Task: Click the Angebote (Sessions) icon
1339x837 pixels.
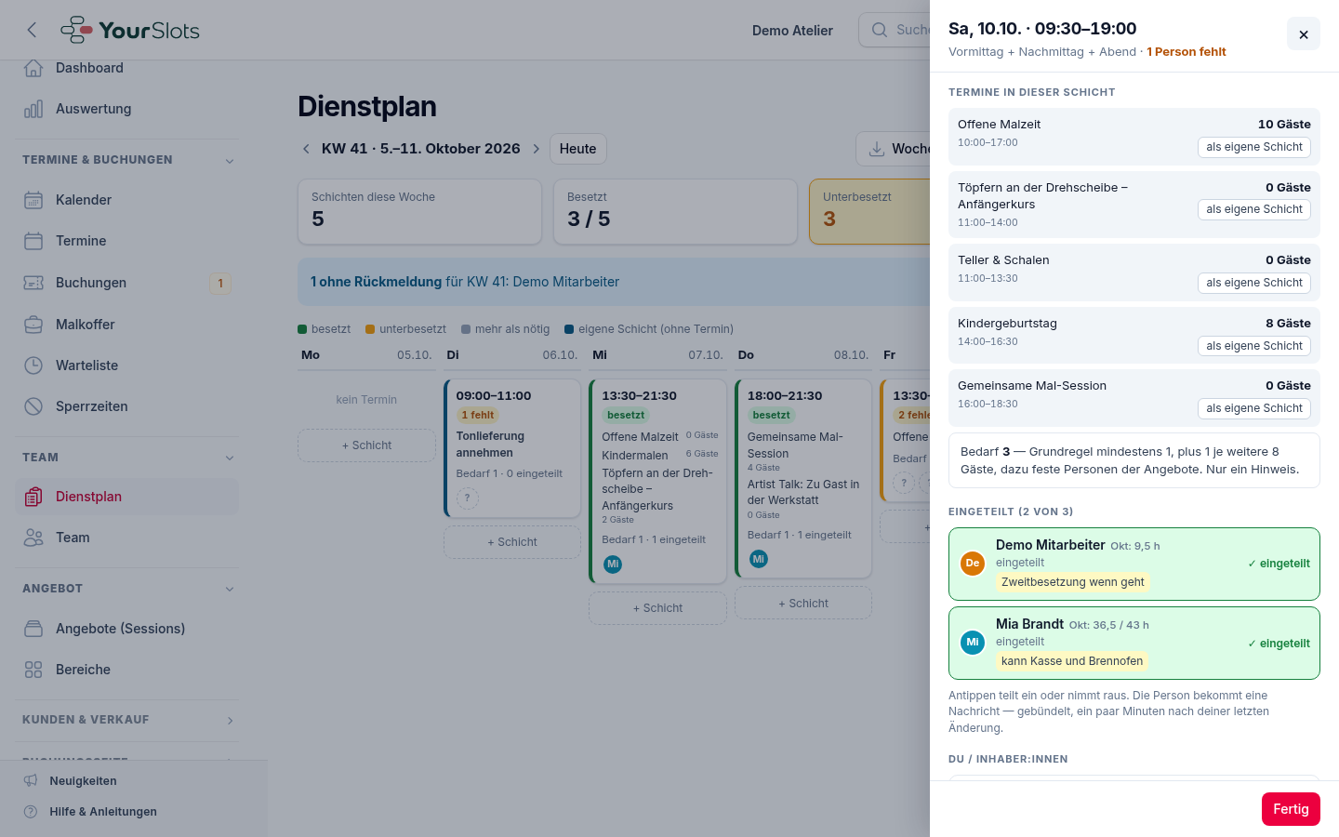Action: (x=33, y=629)
